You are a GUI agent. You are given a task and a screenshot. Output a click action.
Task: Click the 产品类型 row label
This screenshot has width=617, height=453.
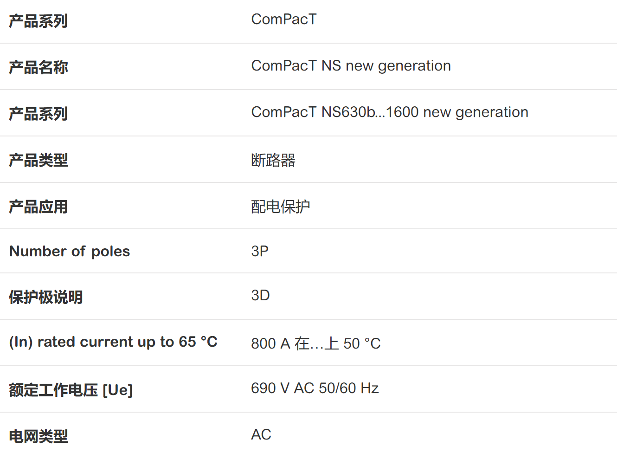(39, 161)
